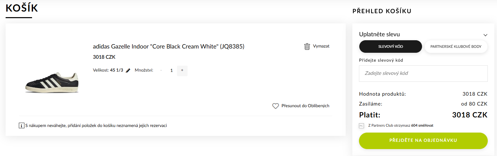497x156 pixels.
Task: Click the Vymazat text label
Action: [321, 46]
